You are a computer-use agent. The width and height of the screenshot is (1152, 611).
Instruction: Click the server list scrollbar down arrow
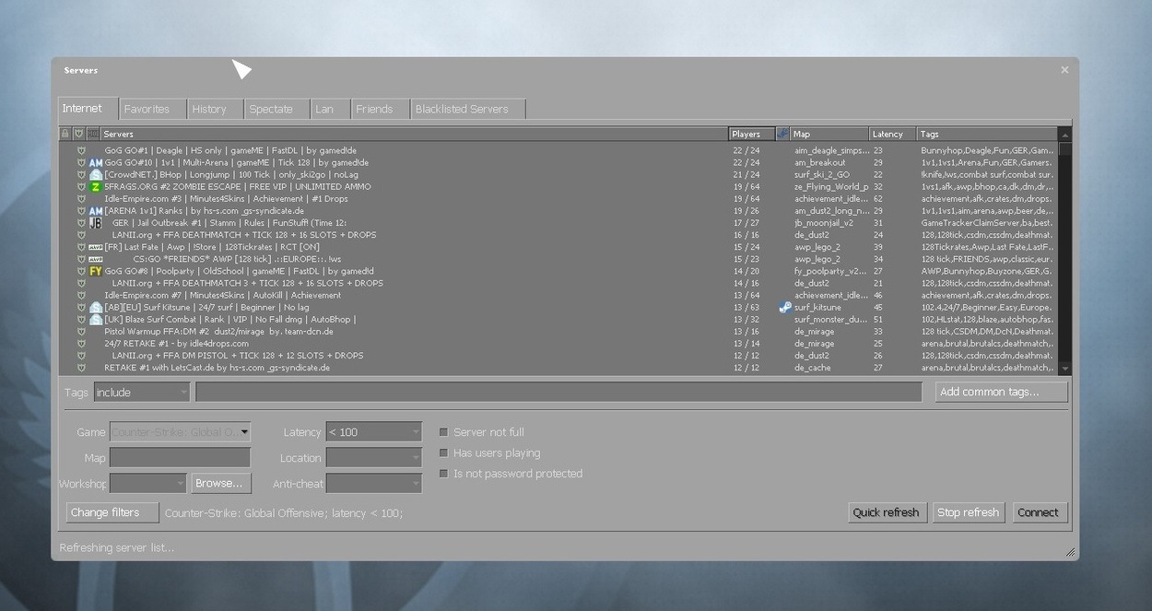(x=1065, y=368)
